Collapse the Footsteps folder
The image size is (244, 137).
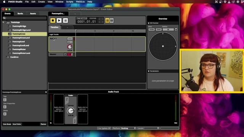coord(3,22)
